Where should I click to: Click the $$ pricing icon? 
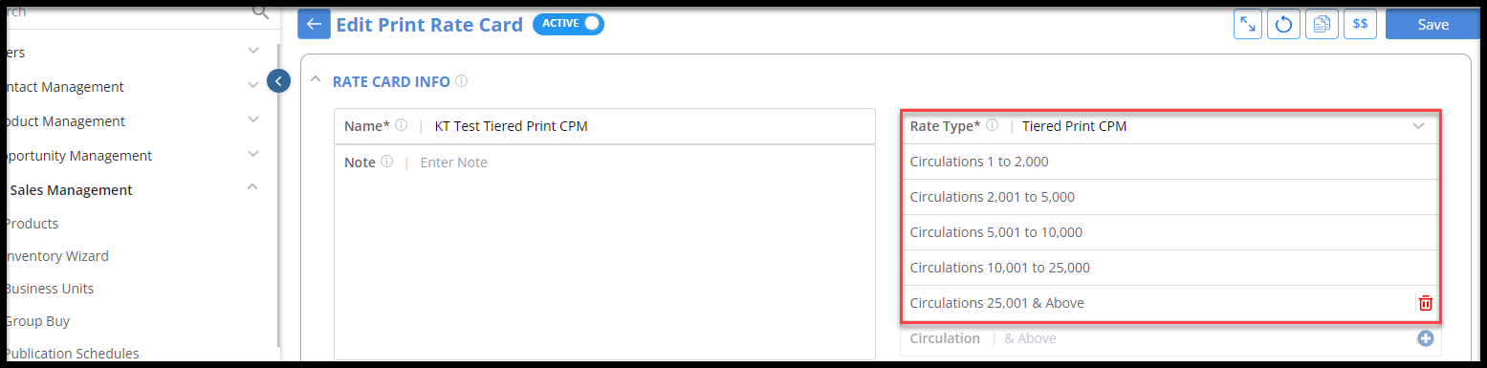(x=1360, y=24)
